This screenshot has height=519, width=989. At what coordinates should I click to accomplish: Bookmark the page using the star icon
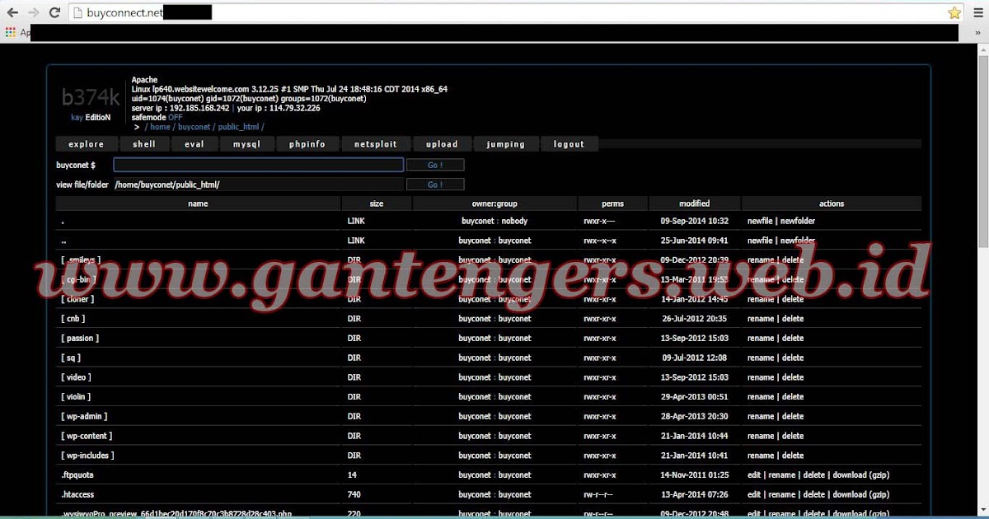tap(954, 12)
